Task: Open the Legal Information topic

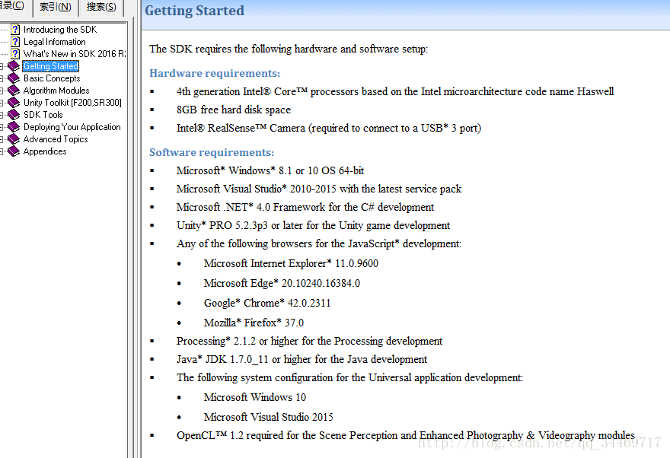Action: click(x=54, y=42)
